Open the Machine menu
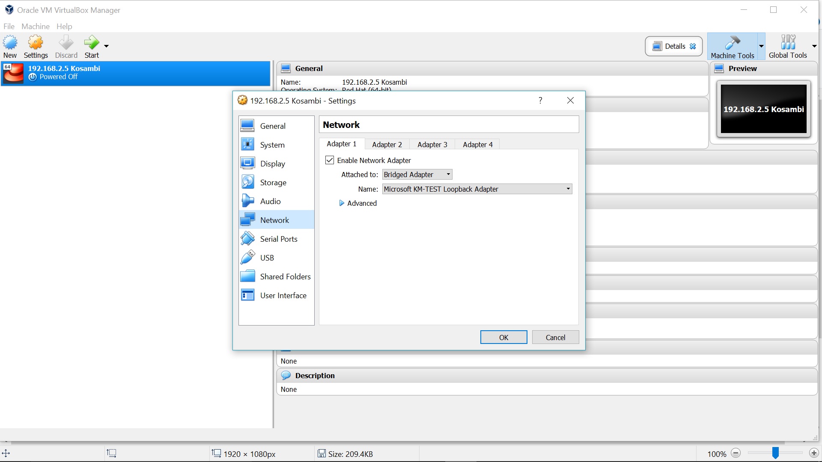The height and width of the screenshot is (462, 822). pyautogui.click(x=35, y=26)
